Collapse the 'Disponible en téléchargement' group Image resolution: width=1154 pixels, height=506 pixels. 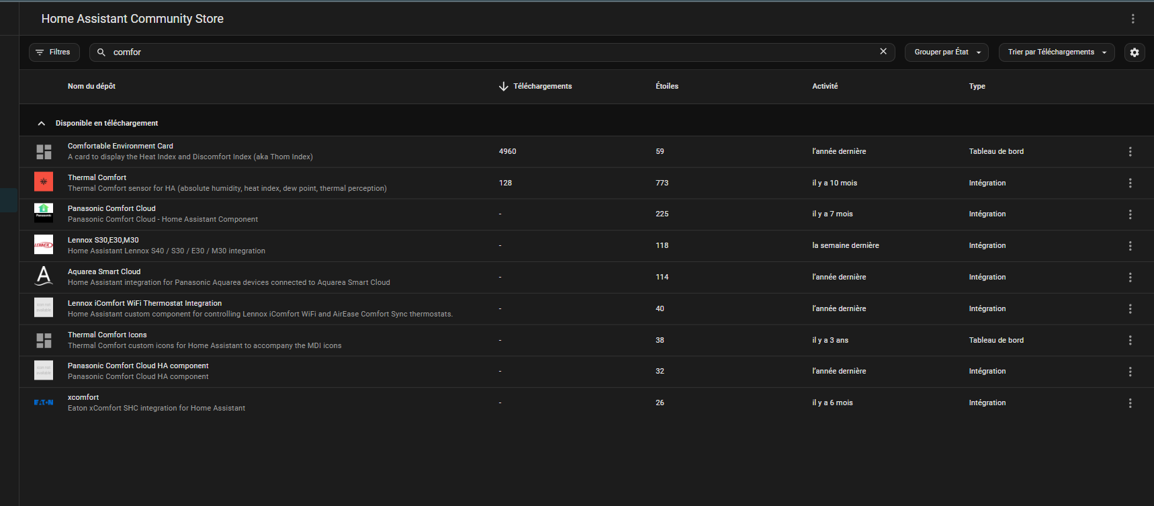[x=42, y=124]
